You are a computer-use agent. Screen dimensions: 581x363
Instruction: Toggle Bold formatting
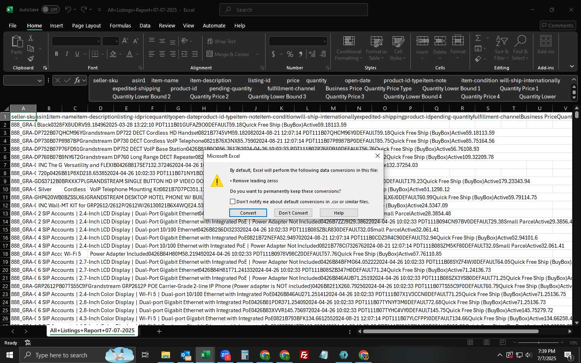tap(56, 54)
